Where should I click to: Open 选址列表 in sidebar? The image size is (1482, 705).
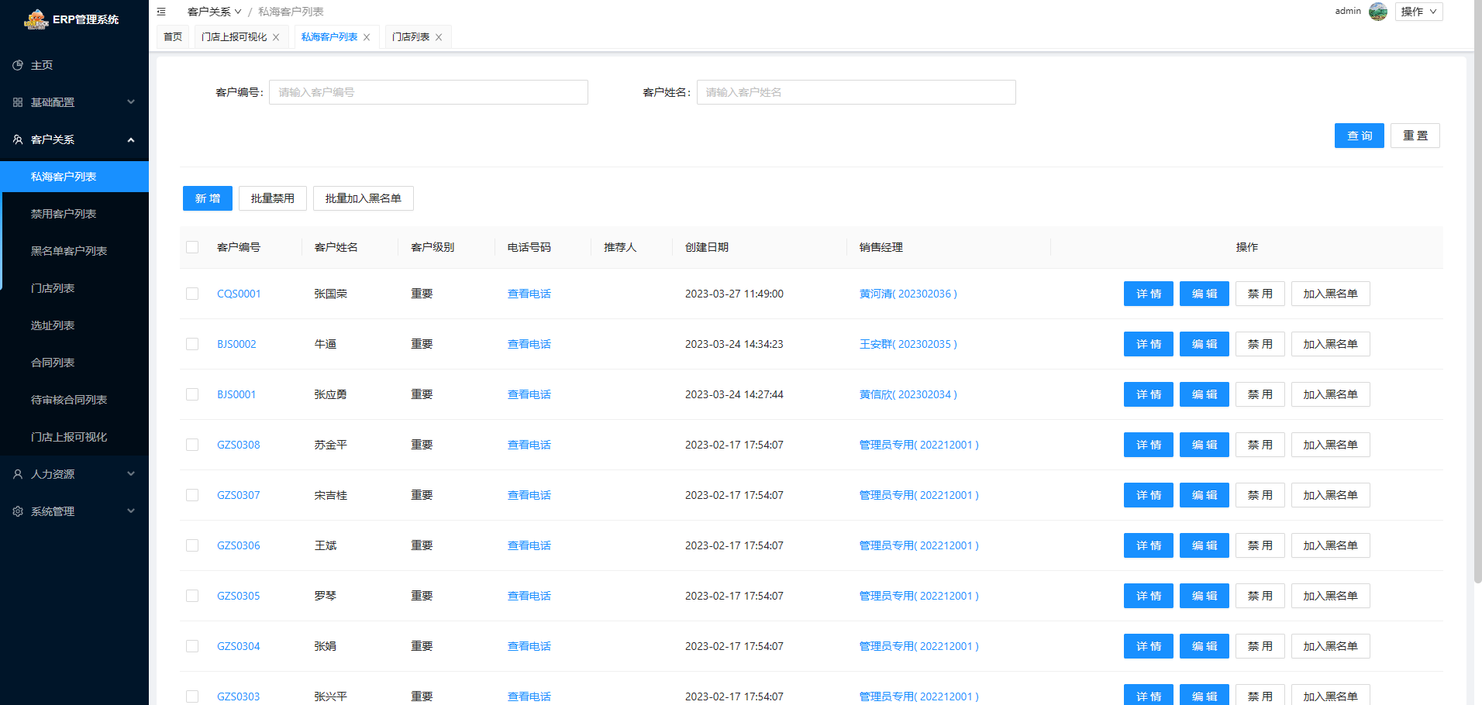pos(74,325)
